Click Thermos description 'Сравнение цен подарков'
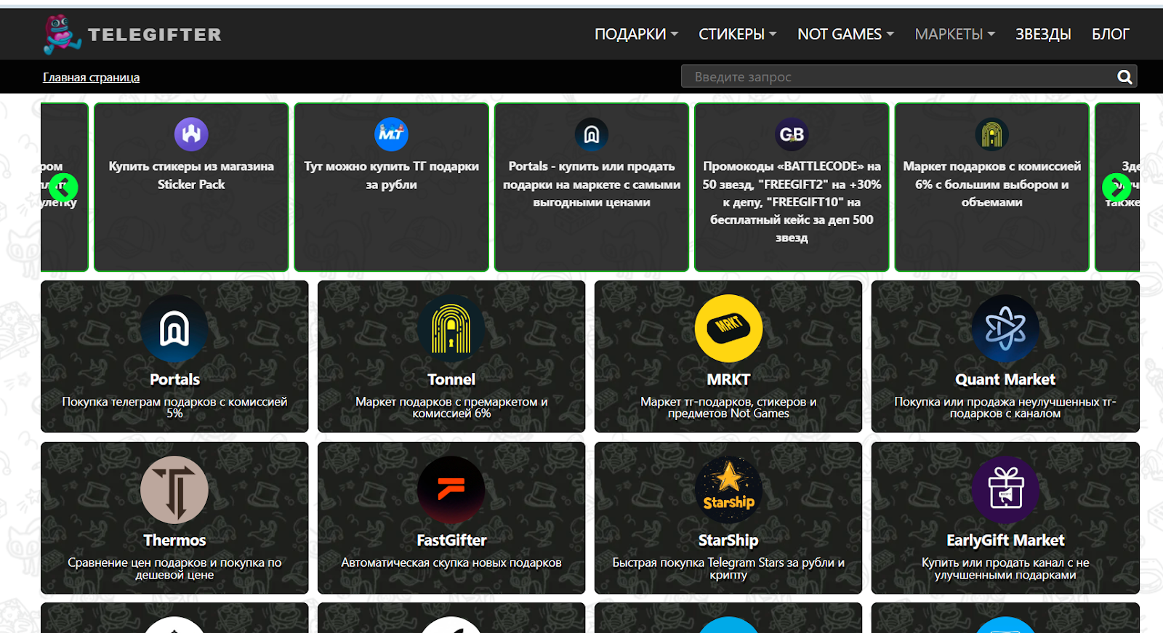Viewport: 1163px width, 633px height. pos(174,568)
